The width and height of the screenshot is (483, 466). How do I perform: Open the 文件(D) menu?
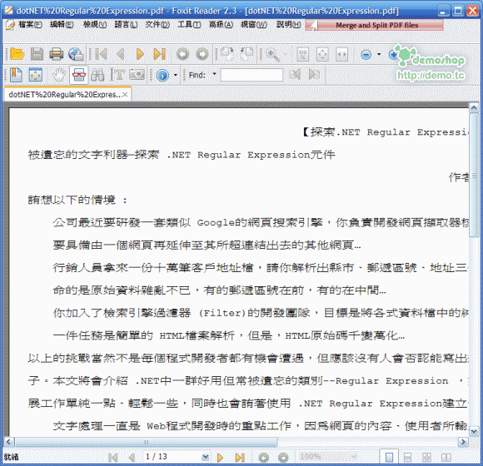click(x=157, y=24)
